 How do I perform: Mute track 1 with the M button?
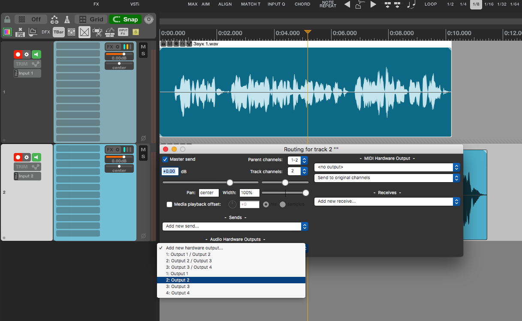[x=143, y=47]
